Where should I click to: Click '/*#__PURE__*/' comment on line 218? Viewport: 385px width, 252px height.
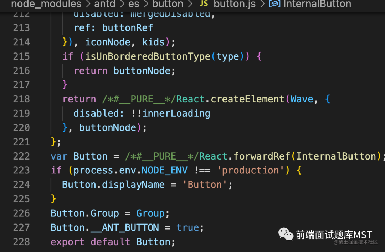click(x=139, y=99)
